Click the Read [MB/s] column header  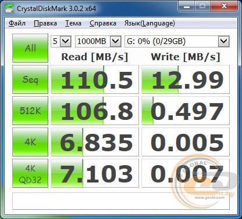[95, 57]
